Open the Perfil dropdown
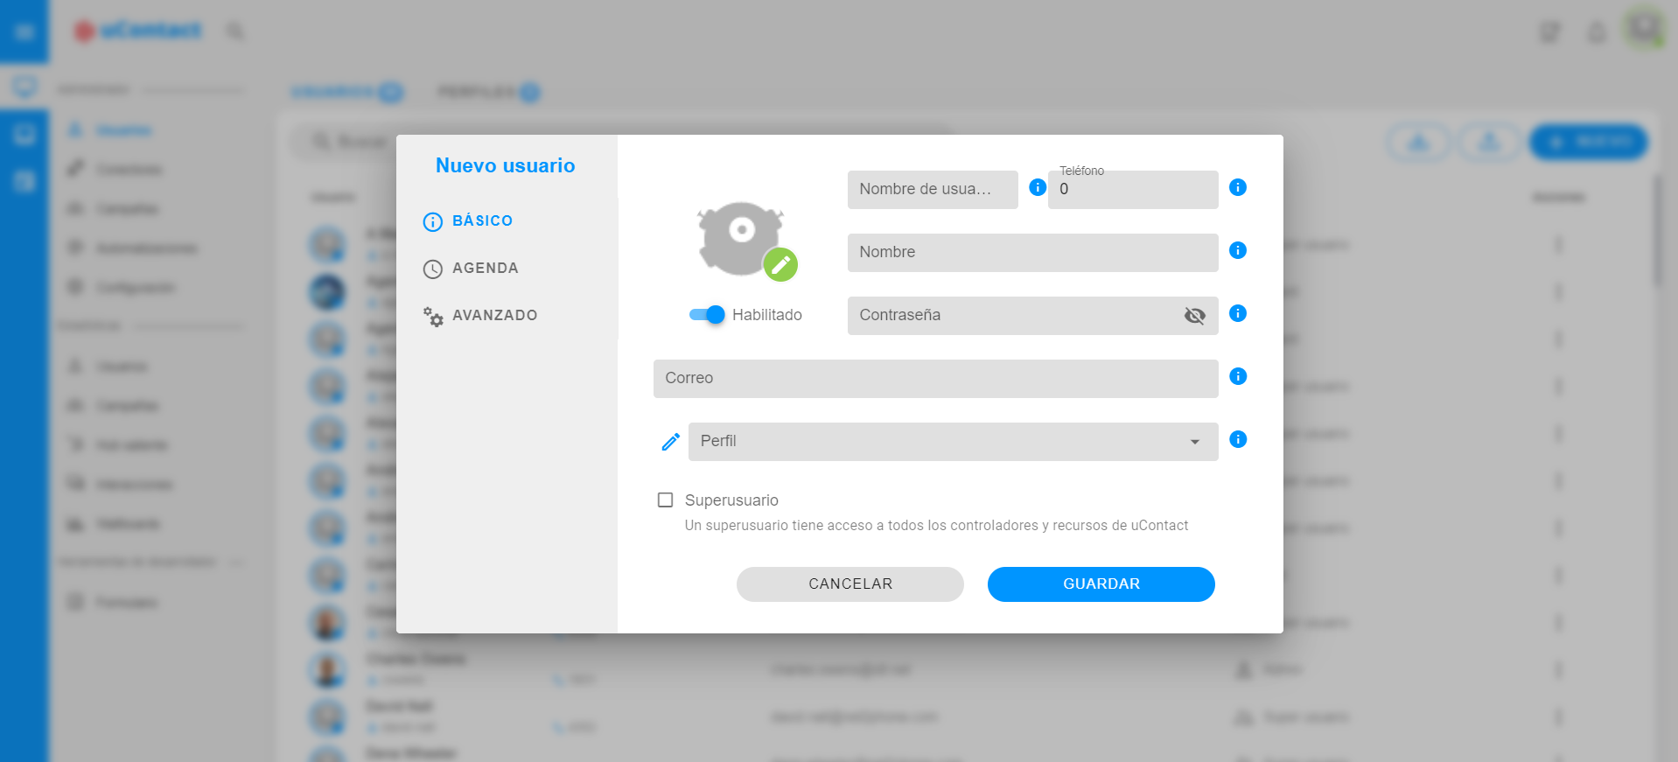 (954, 442)
